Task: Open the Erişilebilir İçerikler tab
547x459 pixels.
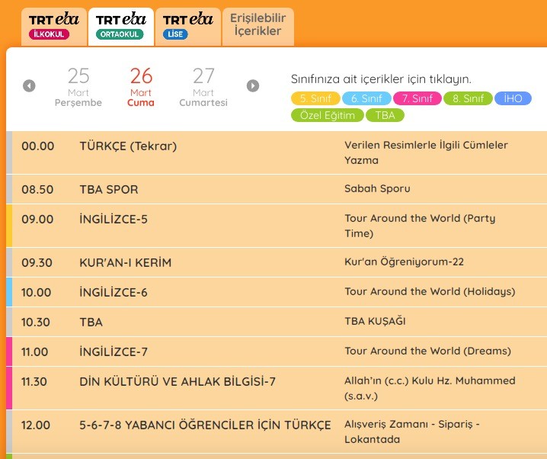Action: [258, 25]
